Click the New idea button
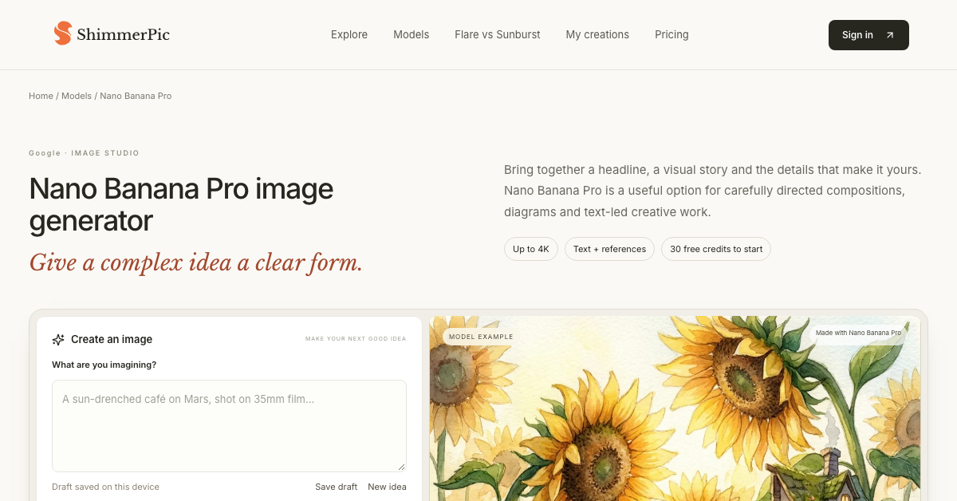Image resolution: width=957 pixels, height=501 pixels. coord(387,487)
